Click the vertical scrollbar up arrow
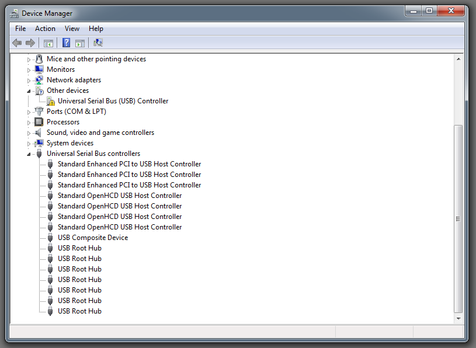Screen dimensions: 476x348 click(x=458, y=59)
